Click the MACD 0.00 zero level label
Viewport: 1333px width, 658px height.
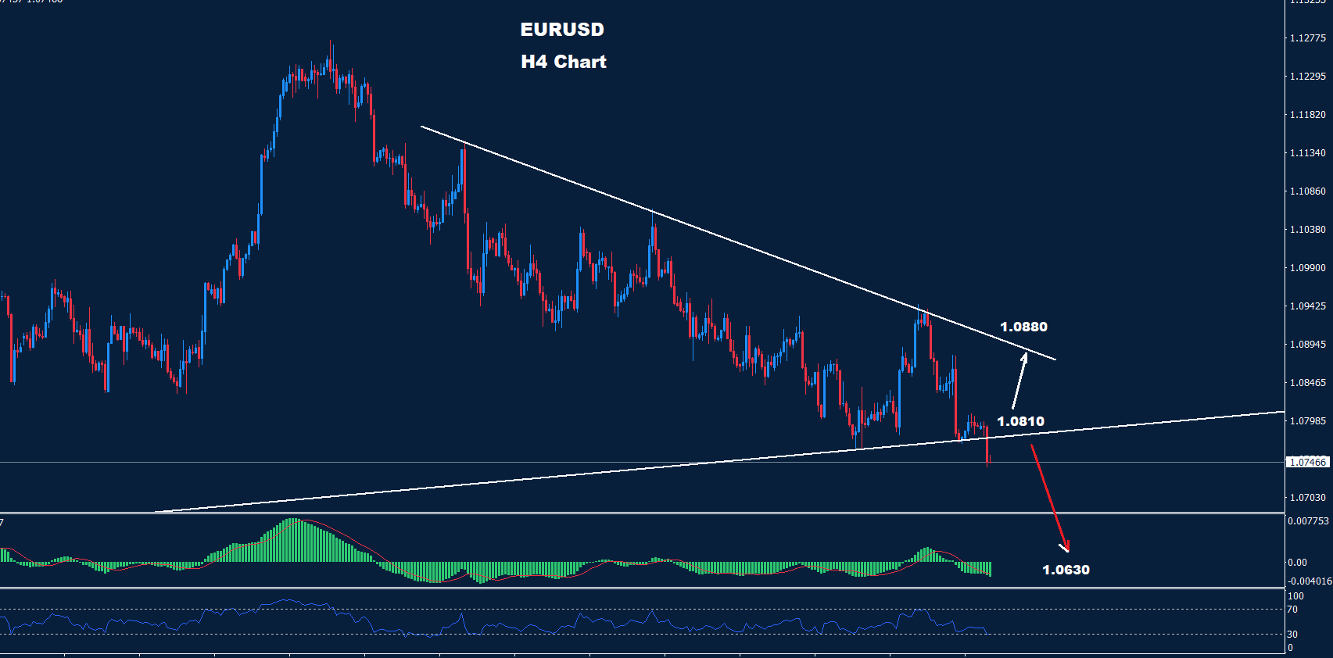[1297, 562]
